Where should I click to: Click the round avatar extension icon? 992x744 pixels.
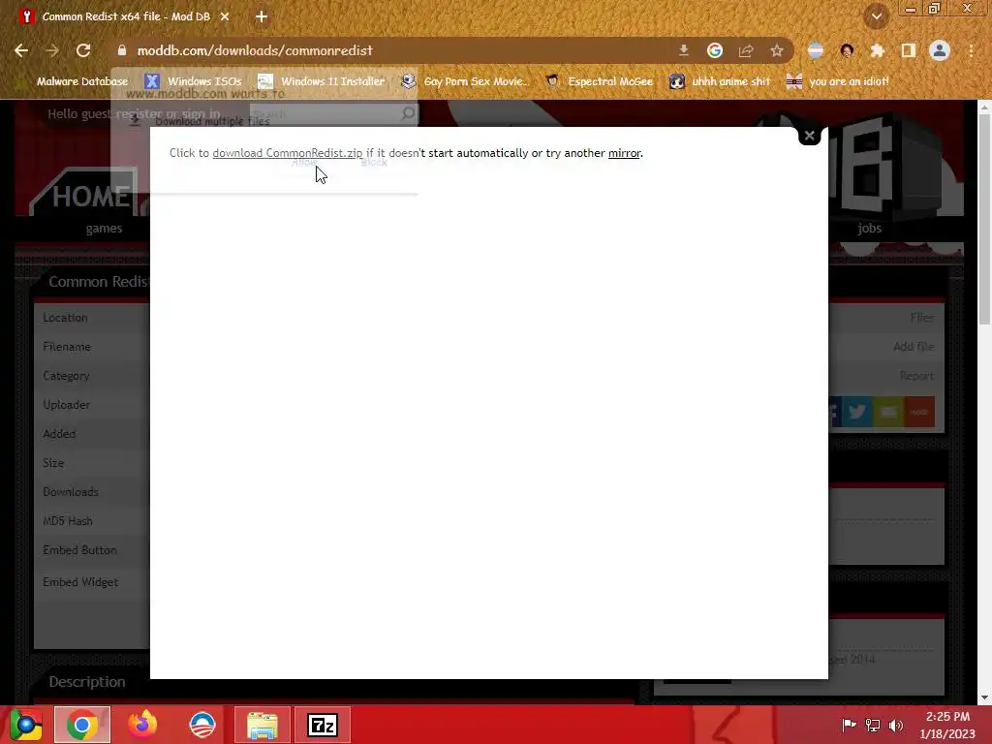click(x=847, y=50)
